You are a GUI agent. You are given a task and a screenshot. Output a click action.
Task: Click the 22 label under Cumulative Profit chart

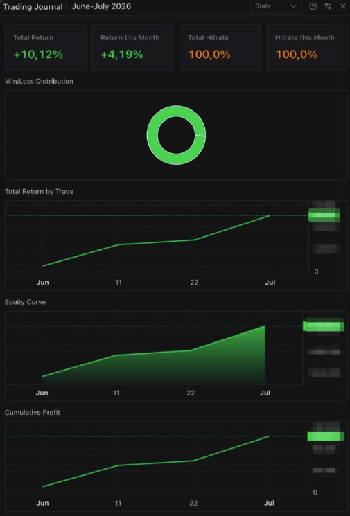pyautogui.click(x=193, y=503)
